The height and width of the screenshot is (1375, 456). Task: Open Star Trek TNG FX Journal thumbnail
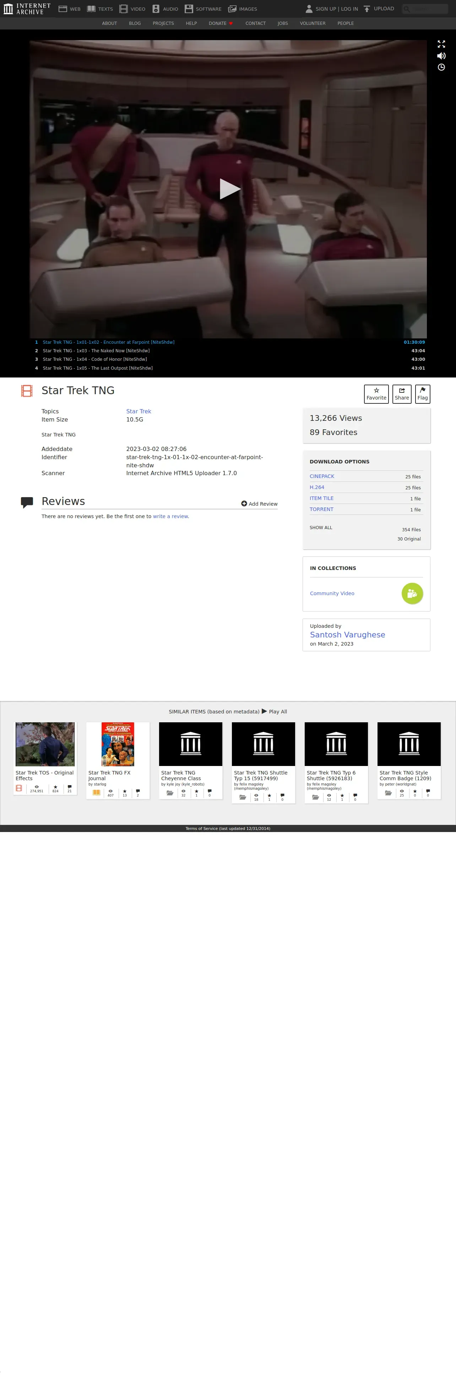[x=118, y=744]
